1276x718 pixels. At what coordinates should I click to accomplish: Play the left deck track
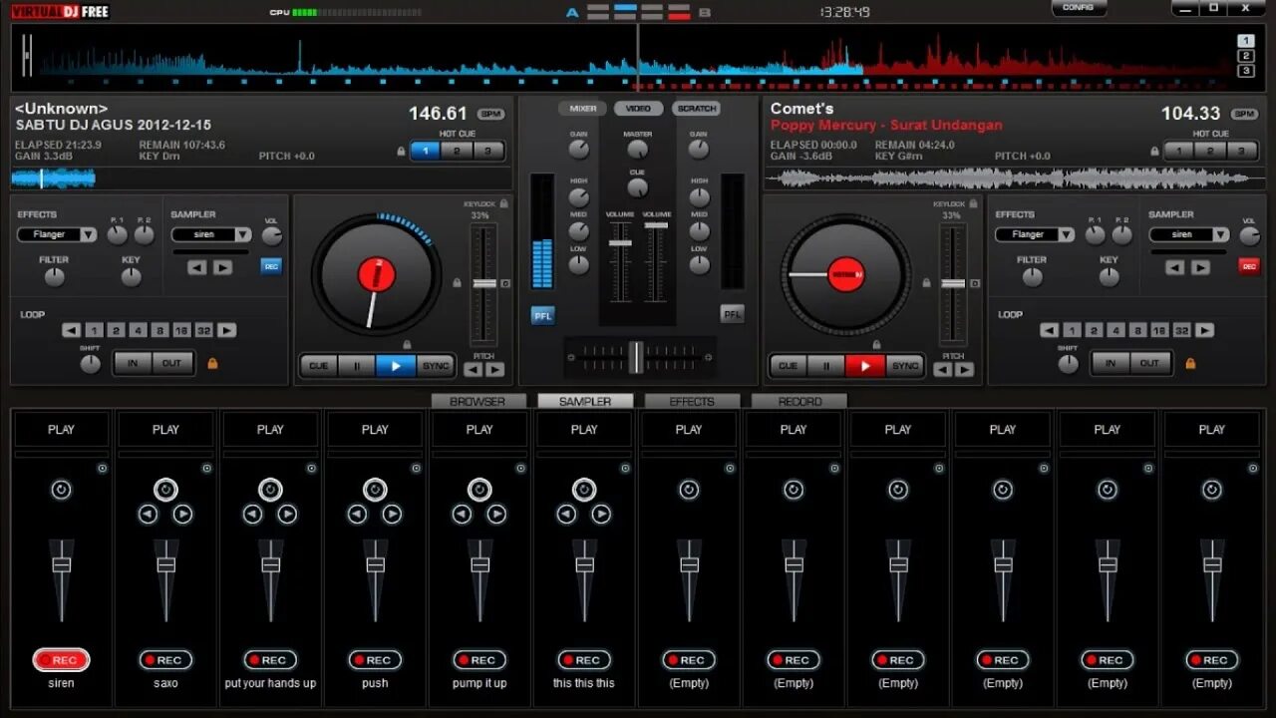click(x=396, y=366)
